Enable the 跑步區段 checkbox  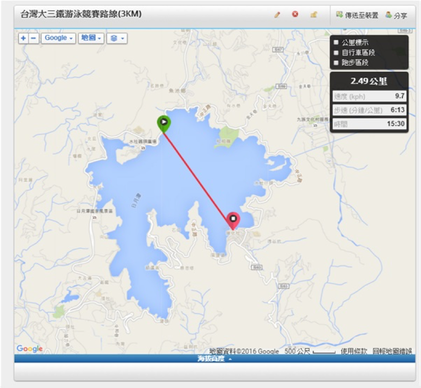tap(336, 63)
